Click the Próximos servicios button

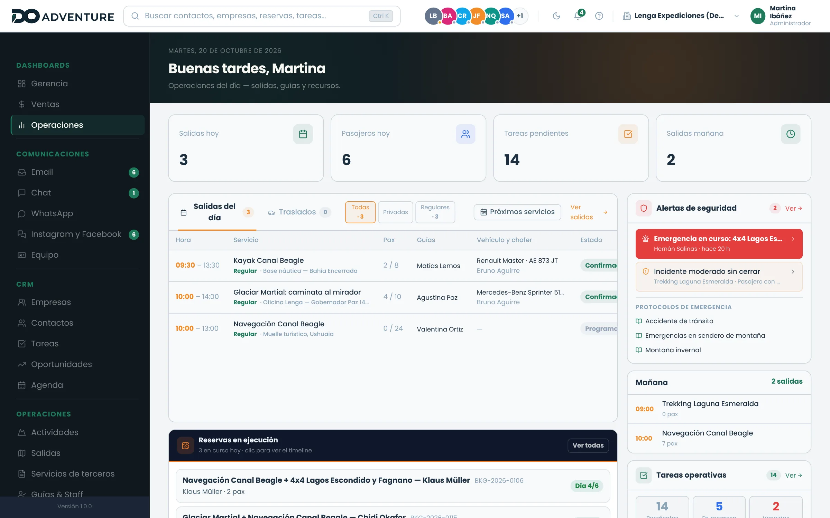coord(517,212)
